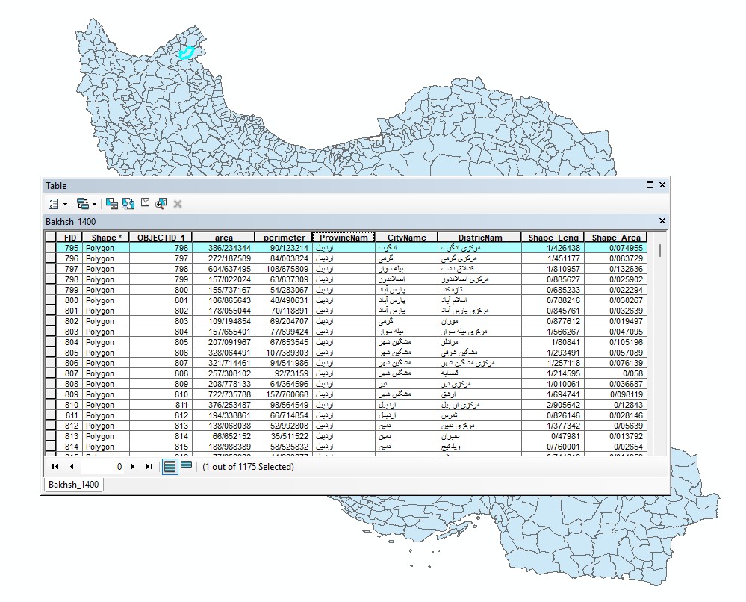Screen dimensions: 746x602
Task: Open the Table Options menu icon
Action: [x=54, y=204]
